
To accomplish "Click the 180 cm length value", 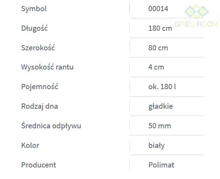I will [x=160, y=28].
